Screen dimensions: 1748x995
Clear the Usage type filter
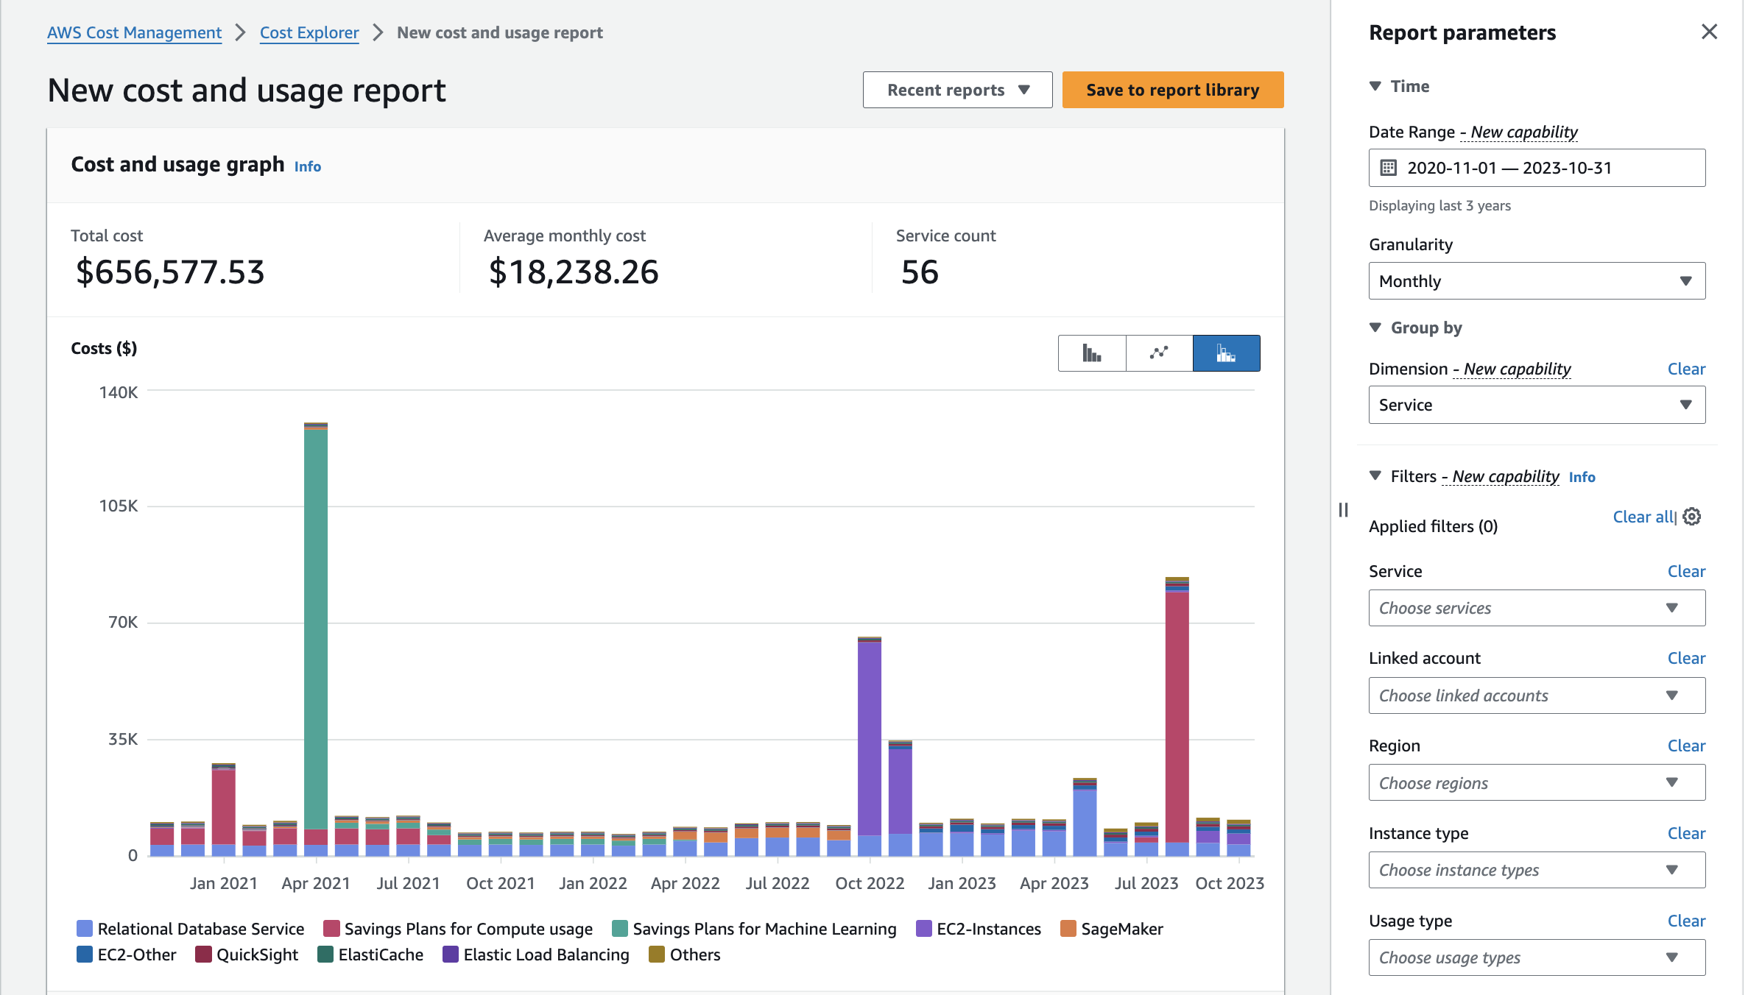(1686, 921)
